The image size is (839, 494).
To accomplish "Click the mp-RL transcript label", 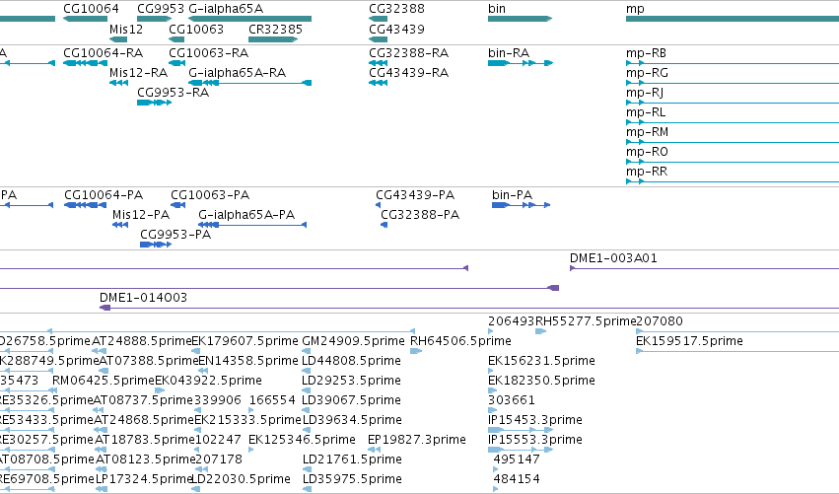I will click(x=646, y=112).
